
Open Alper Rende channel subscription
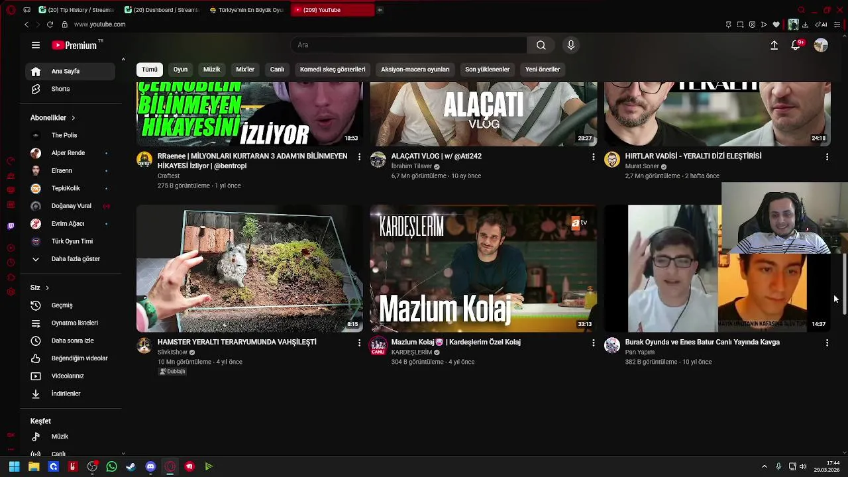coord(72,153)
